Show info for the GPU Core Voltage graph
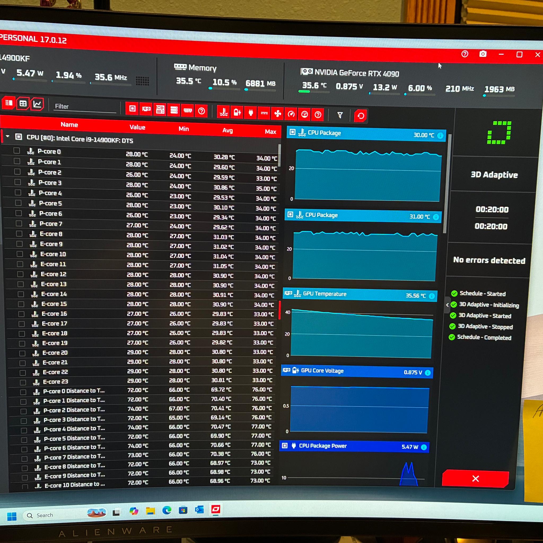 (x=428, y=373)
